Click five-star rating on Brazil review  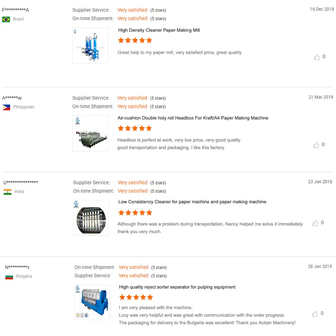(135, 41)
